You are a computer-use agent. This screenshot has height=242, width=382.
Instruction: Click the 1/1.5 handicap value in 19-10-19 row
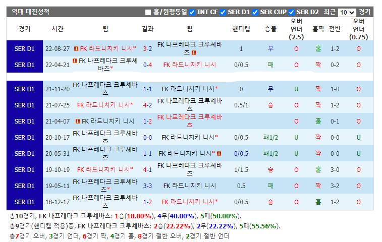241,170
